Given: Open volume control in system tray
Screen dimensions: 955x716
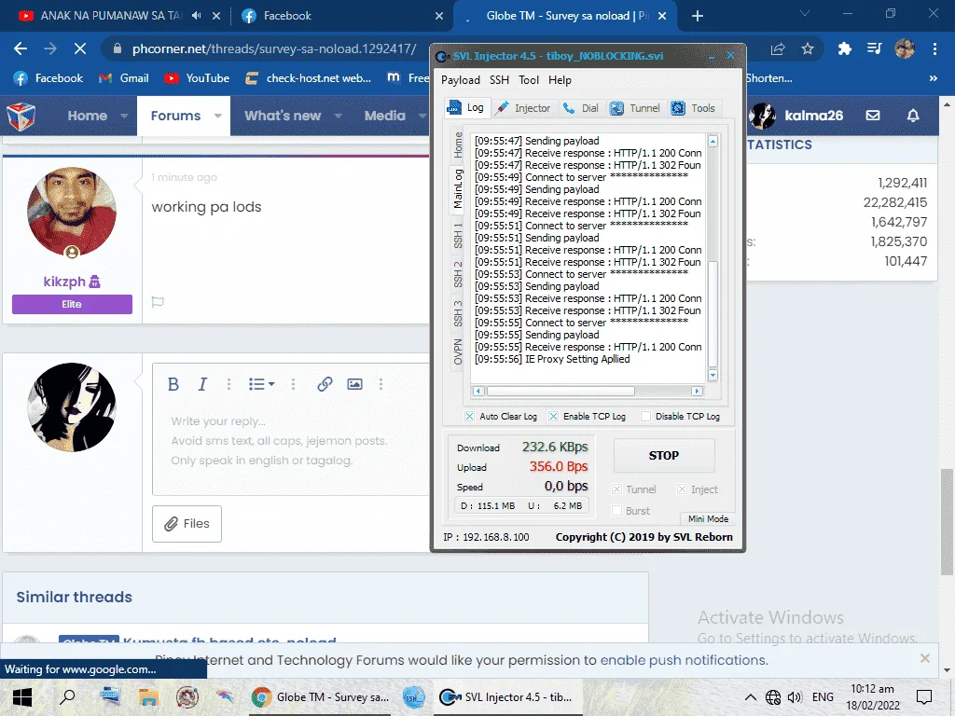Looking at the screenshot, I should click(x=795, y=697).
